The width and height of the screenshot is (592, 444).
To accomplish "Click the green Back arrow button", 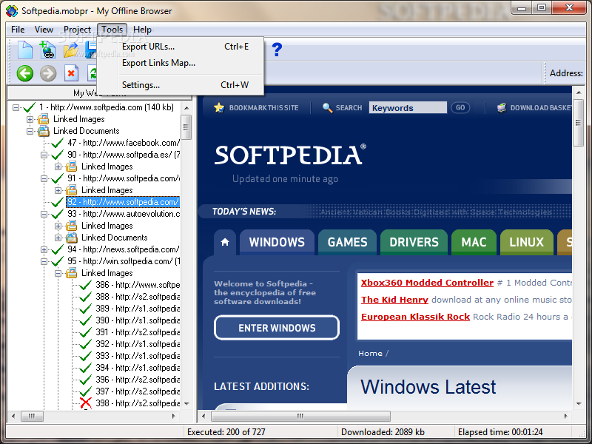I will [25, 73].
